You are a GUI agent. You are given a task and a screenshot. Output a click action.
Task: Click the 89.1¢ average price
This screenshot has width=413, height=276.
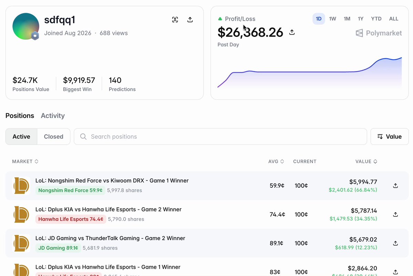(276, 243)
